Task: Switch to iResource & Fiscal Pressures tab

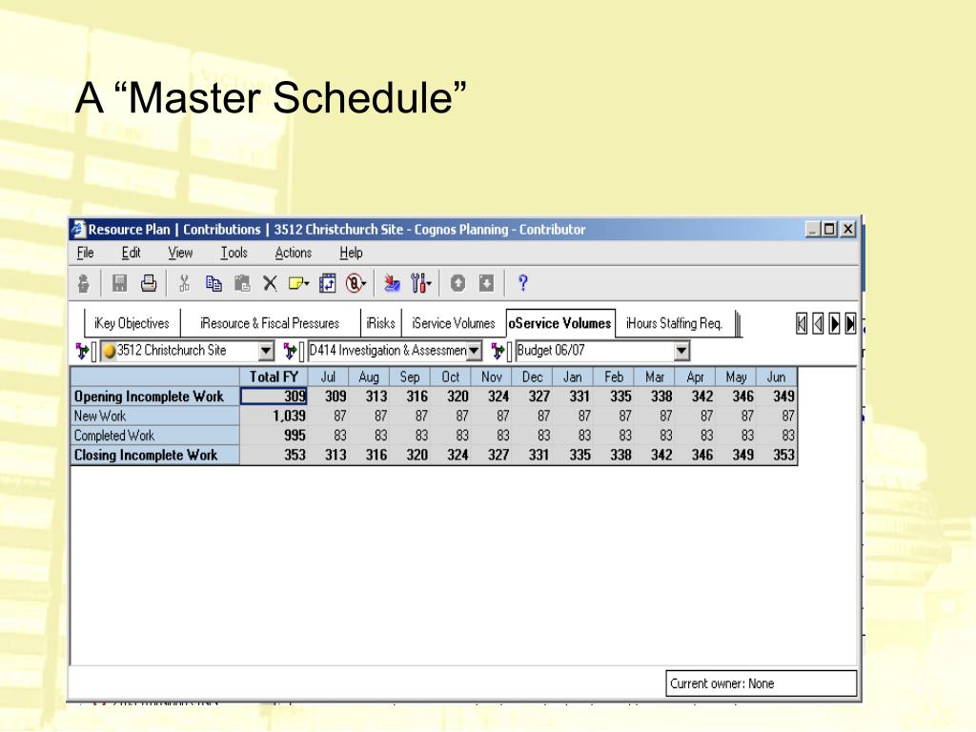Action: (x=270, y=324)
